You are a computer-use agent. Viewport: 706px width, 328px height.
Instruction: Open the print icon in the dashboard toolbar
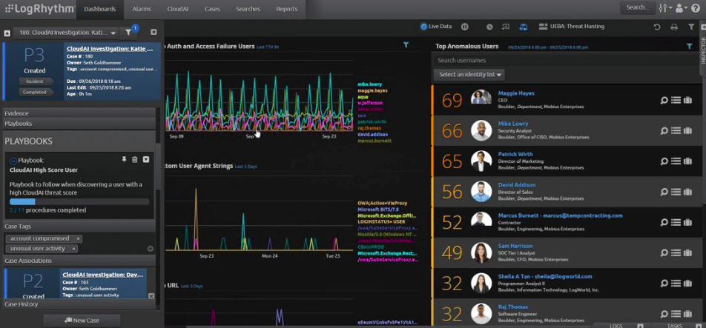674,27
